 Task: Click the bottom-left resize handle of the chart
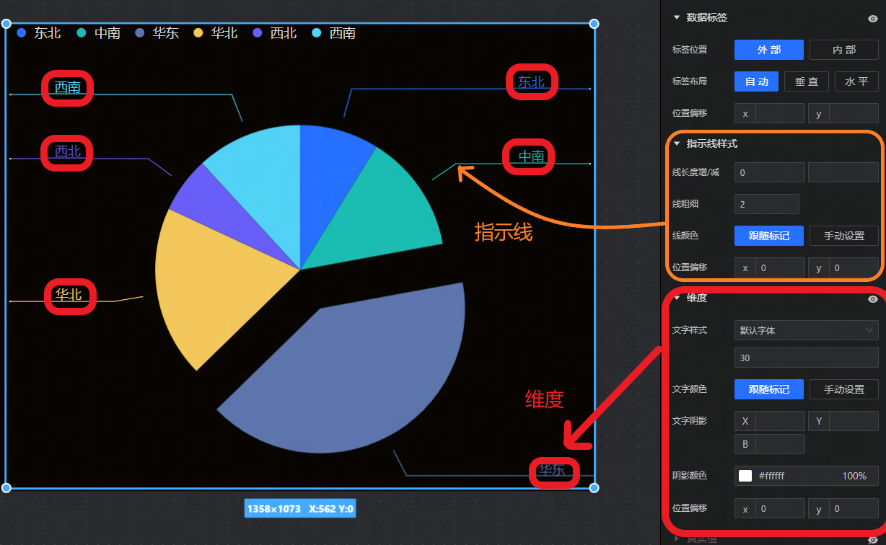click(6, 488)
